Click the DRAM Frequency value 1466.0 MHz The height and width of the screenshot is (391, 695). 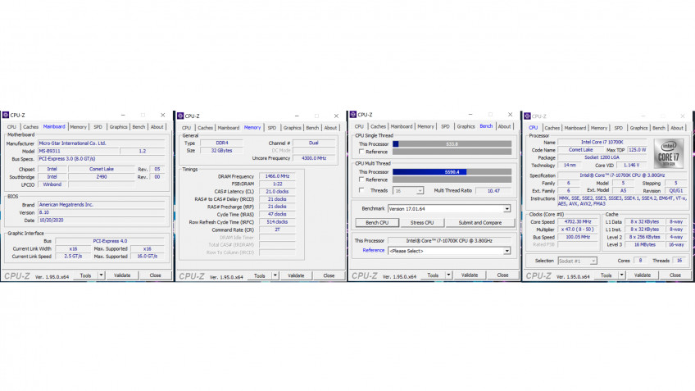277,176
